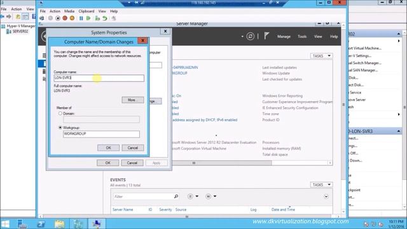The height and width of the screenshot is (229, 407).
Task: Click the Computer name text field
Action: (x=99, y=78)
